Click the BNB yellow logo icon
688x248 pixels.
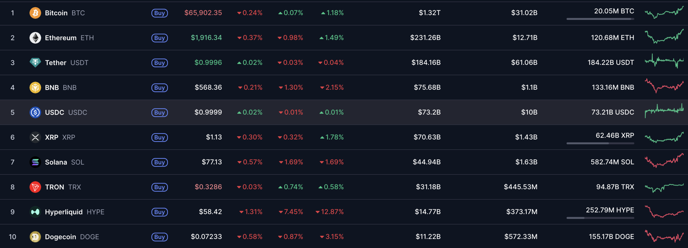pos(35,88)
